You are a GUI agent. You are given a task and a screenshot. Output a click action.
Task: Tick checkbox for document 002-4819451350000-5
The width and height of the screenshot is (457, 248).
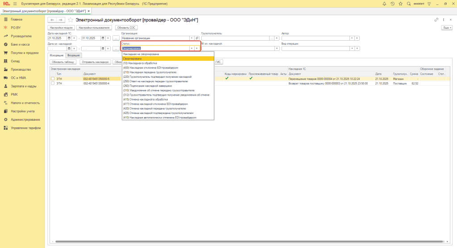pos(53,79)
